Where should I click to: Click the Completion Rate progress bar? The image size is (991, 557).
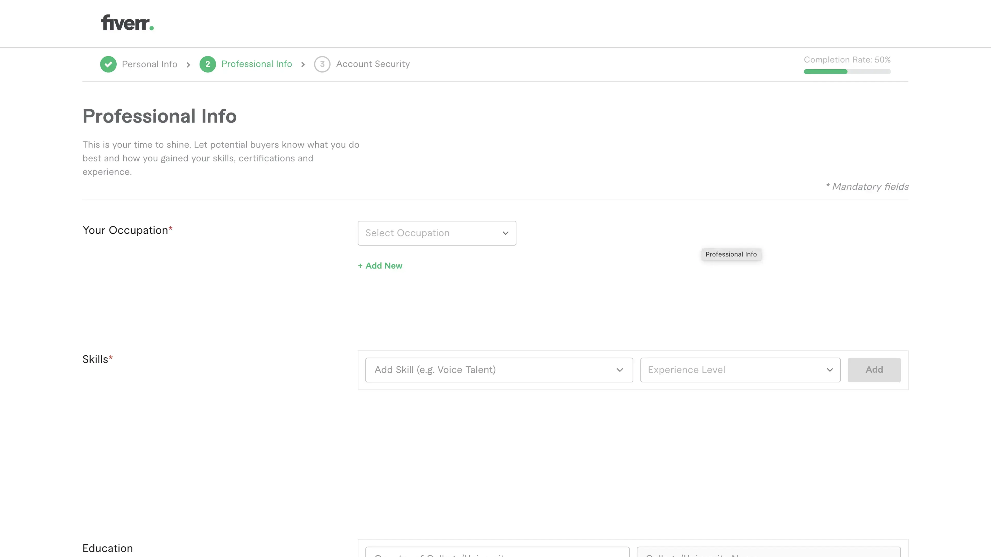847,71
